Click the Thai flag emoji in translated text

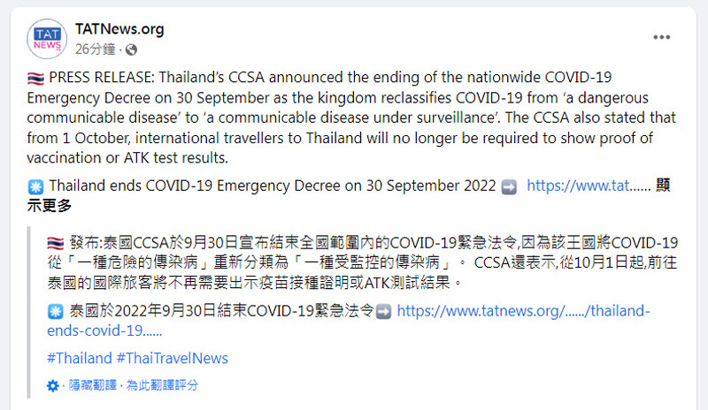pos(56,244)
